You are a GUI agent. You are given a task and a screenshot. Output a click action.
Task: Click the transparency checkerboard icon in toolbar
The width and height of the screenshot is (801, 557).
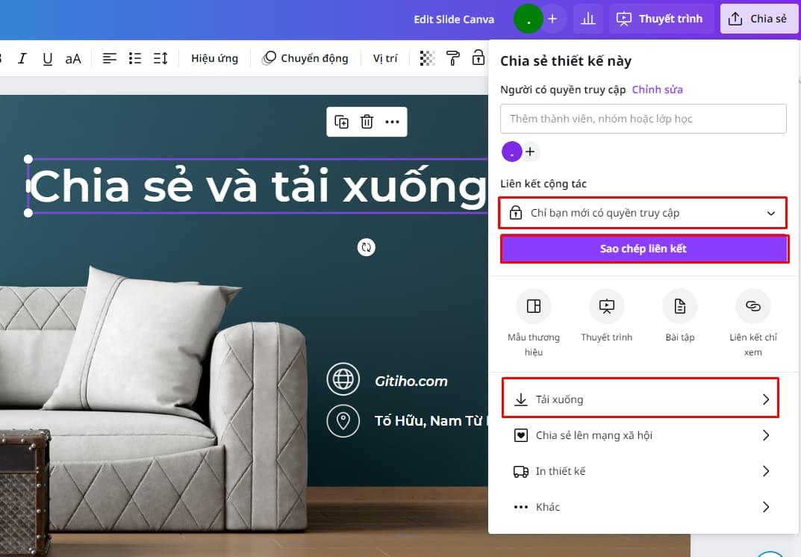click(426, 57)
